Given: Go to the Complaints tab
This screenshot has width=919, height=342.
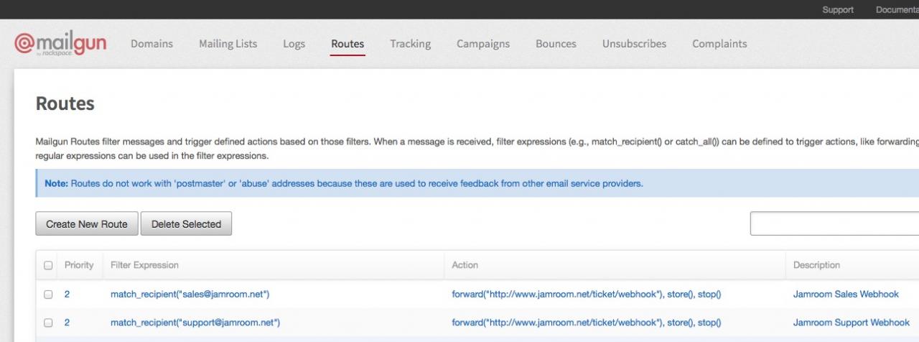Looking at the screenshot, I should 719,44.
